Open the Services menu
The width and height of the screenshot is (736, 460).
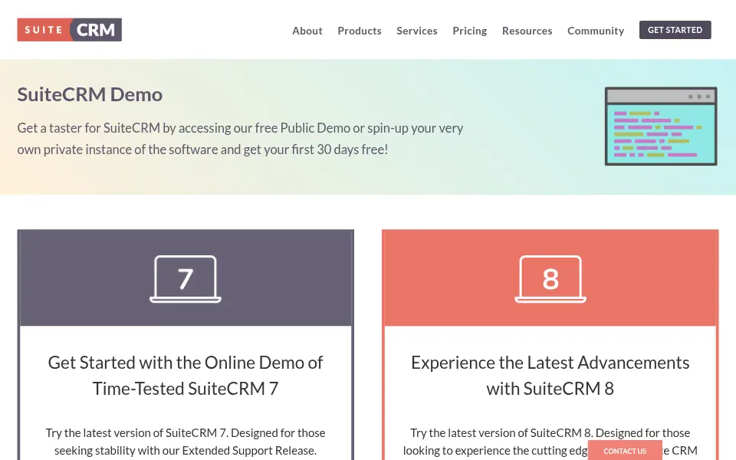tap(417, 31)
